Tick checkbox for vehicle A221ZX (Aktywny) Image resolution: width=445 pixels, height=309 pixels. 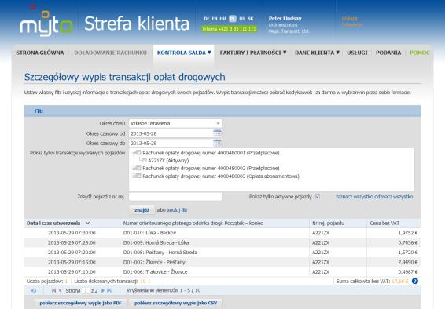pyautogui.click(x=144, y=161)
